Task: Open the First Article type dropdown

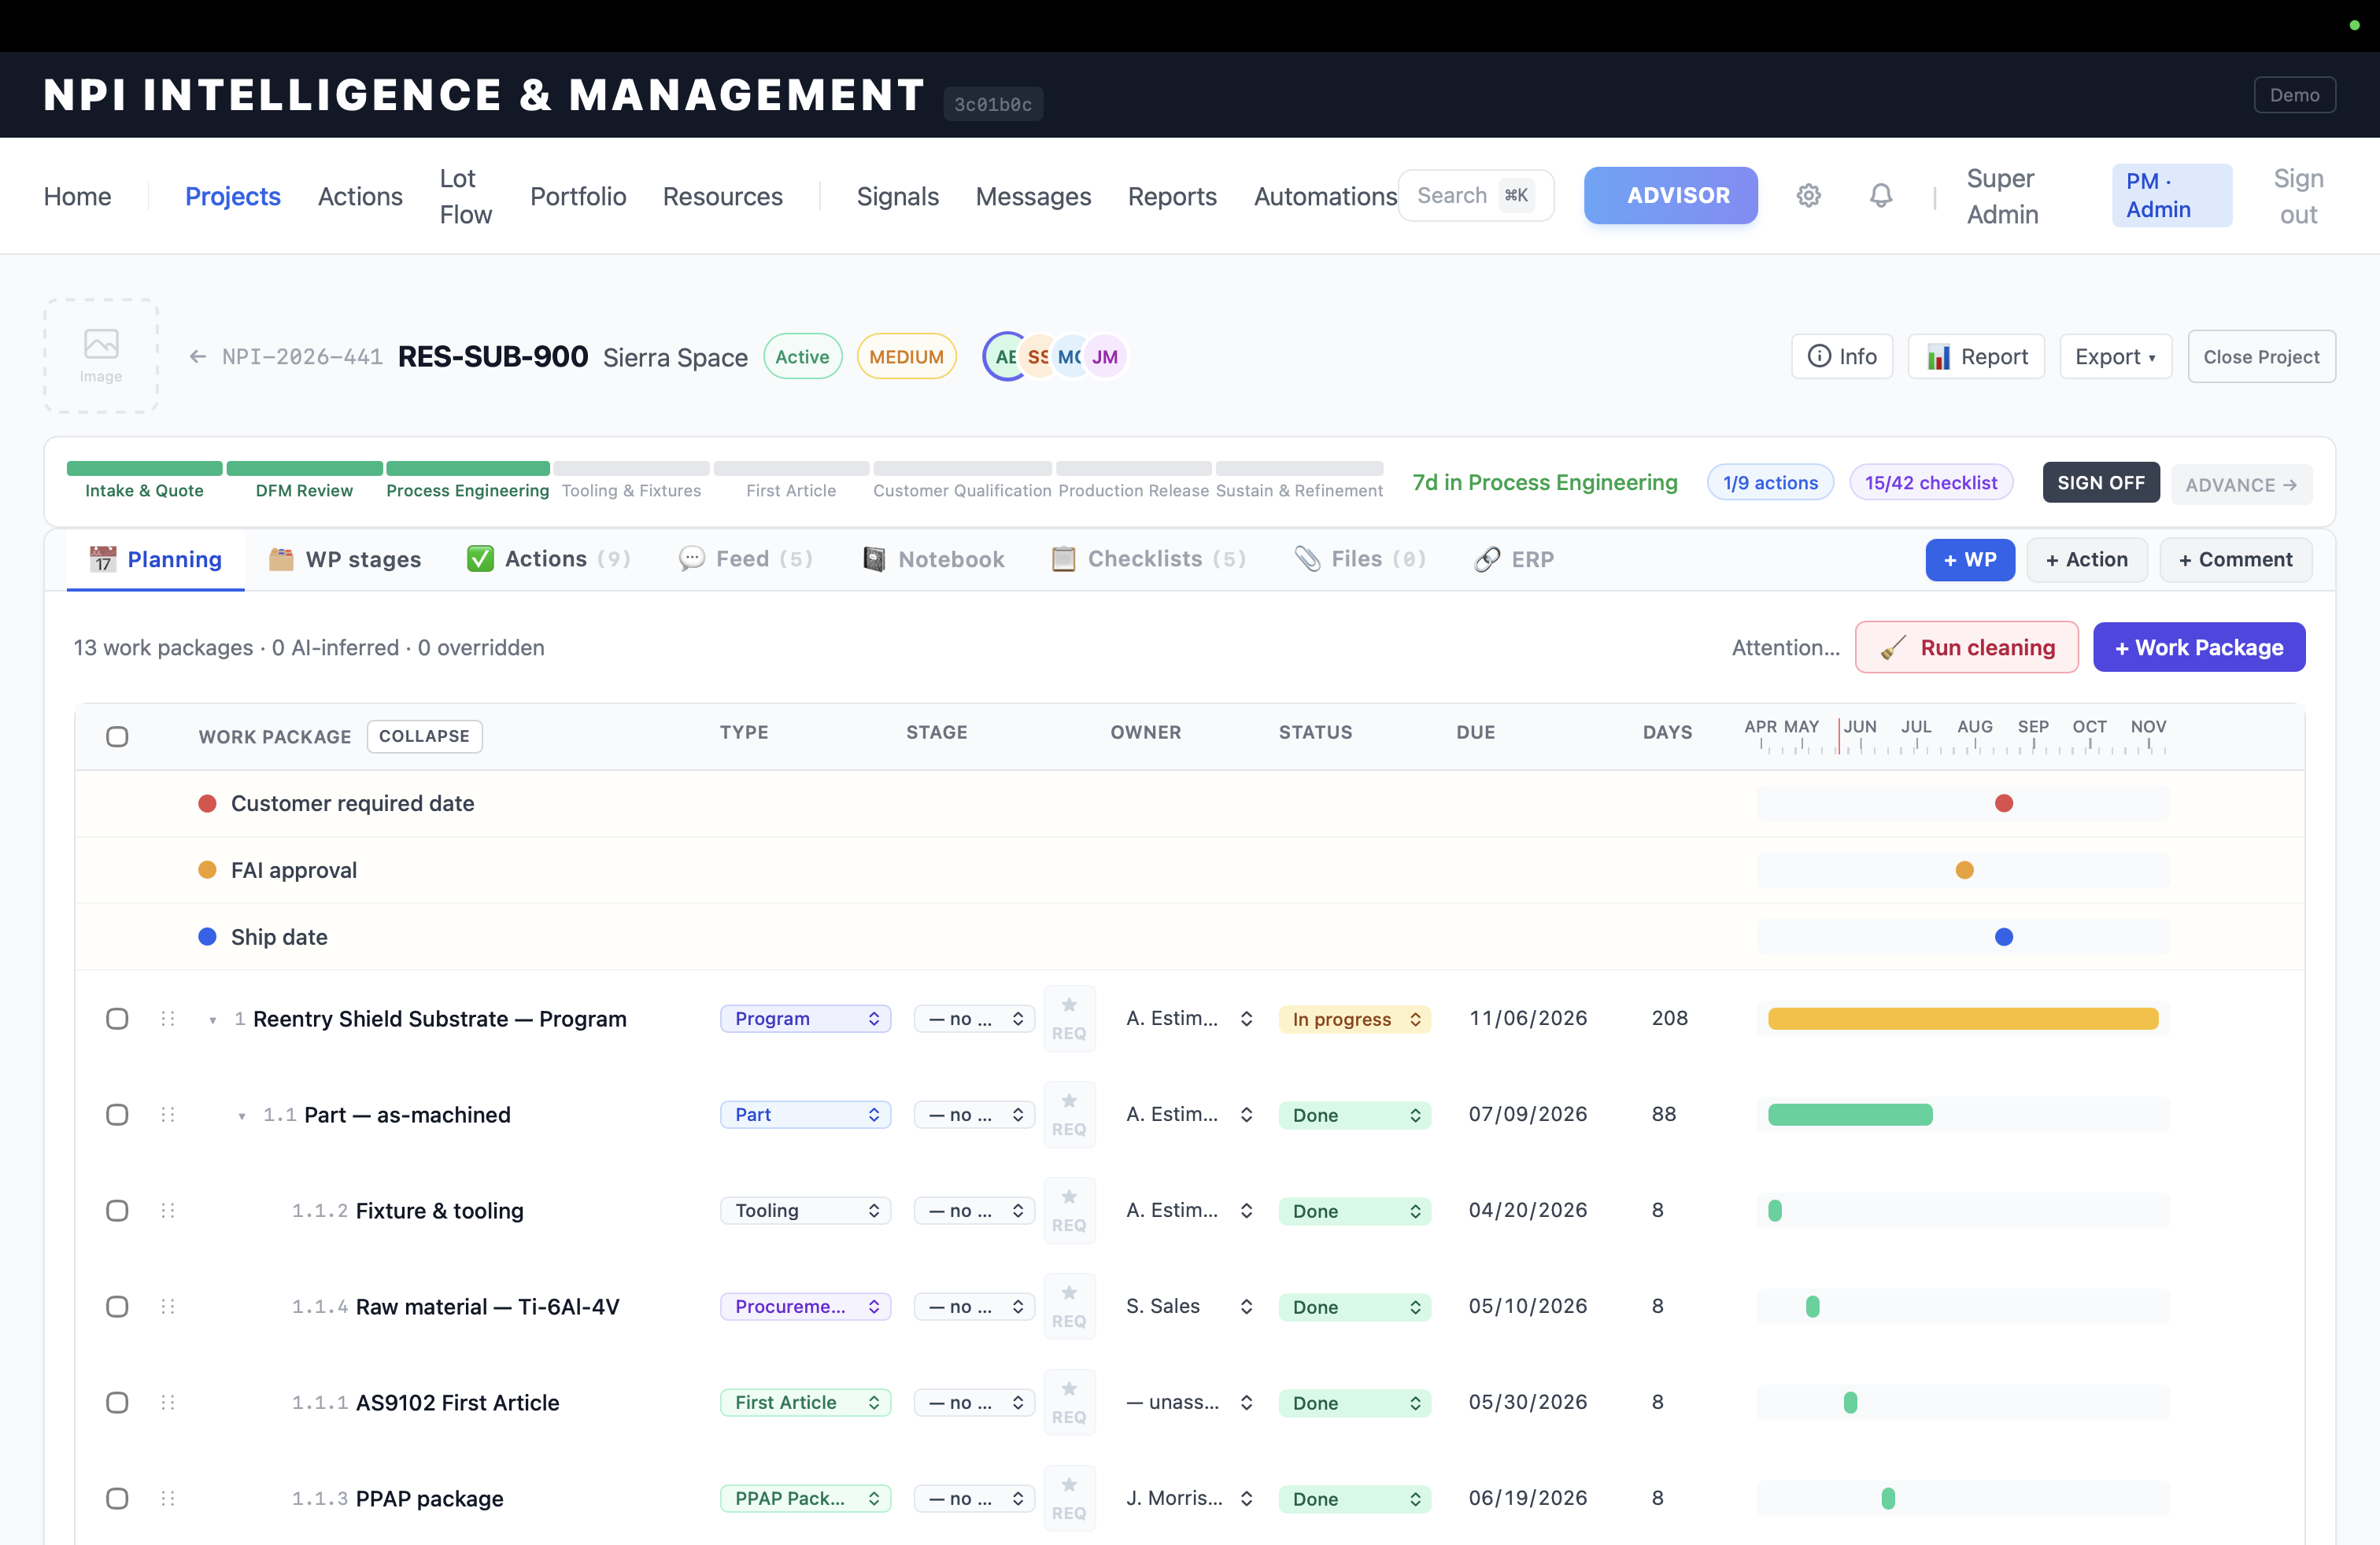Action: click(805, 1402)
